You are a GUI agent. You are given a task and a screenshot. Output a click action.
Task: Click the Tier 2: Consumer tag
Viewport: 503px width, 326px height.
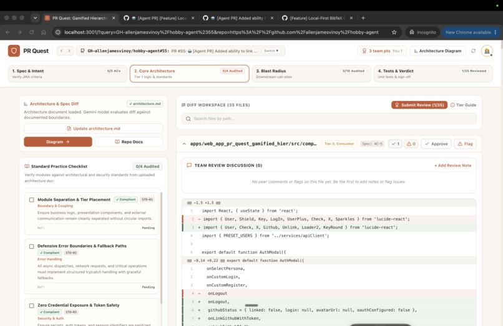pos(339,143)
